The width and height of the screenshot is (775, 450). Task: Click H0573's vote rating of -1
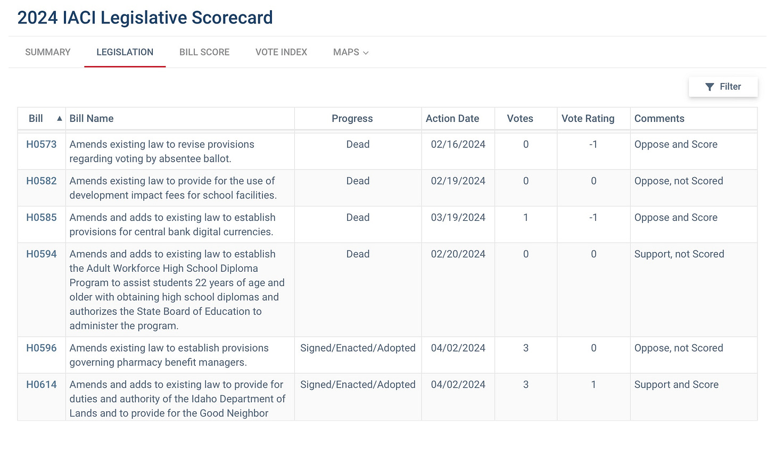point(593,144)
